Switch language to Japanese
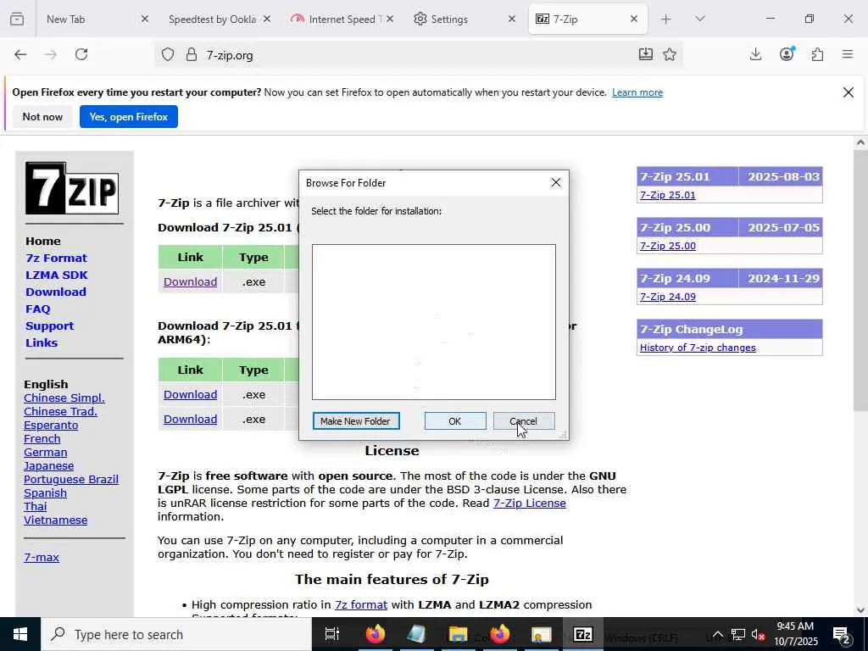This screenshot has width=868, height=651. click(x=48, y=465)
